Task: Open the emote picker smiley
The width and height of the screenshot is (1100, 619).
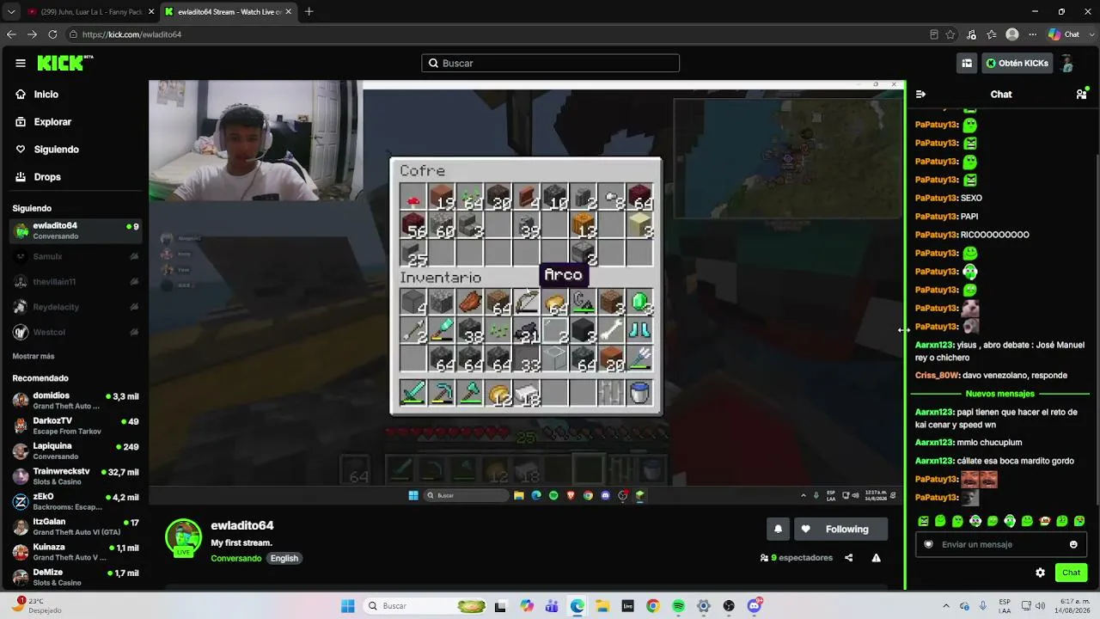Action: coord(1073,544)
